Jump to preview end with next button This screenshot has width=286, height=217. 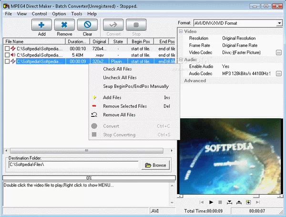click(x=258, y=202)
